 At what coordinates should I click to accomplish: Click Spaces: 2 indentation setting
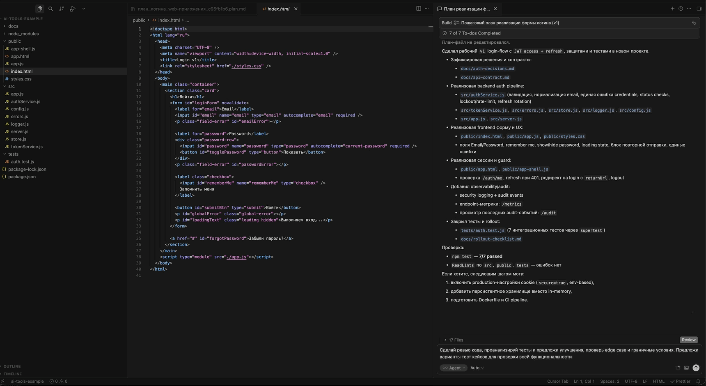tap(610, 381)
